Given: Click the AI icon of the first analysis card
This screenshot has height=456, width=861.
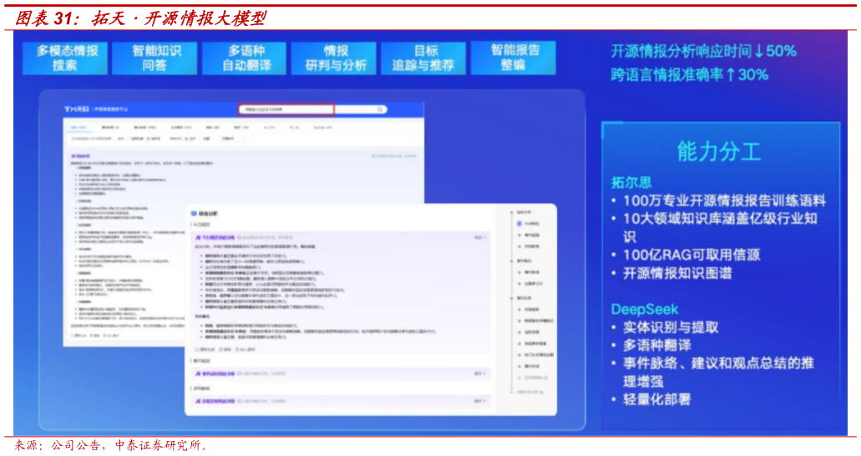Looking at the screenshot, I should (198, 238).
